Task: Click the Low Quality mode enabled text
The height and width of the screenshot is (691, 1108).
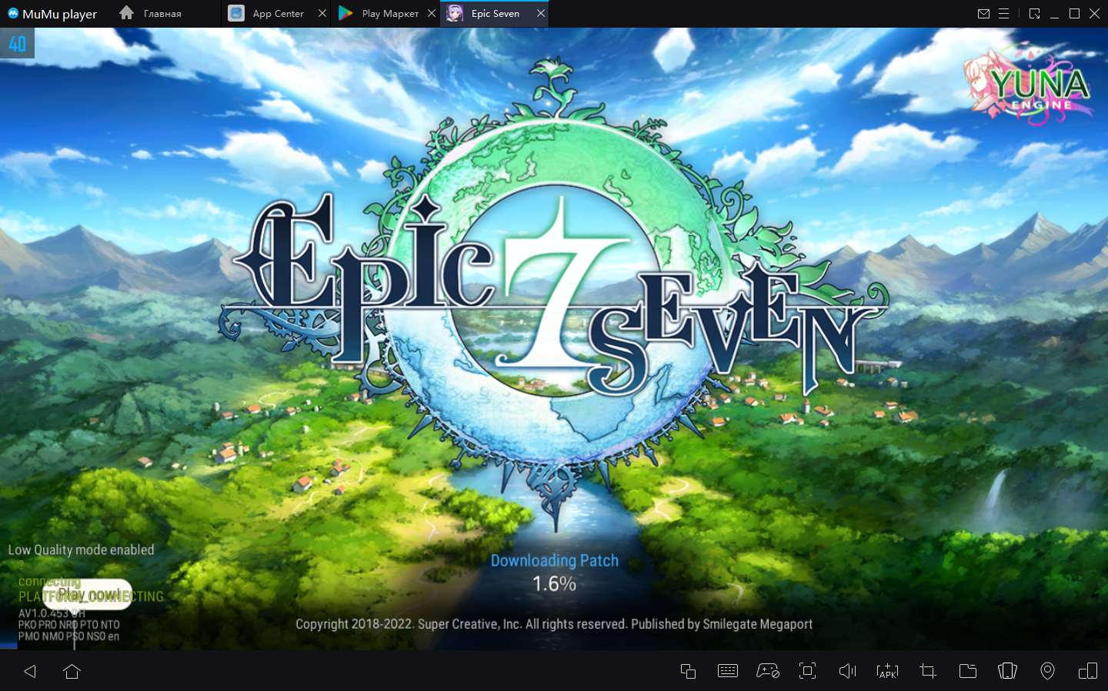Action: (x=81, y=550)
